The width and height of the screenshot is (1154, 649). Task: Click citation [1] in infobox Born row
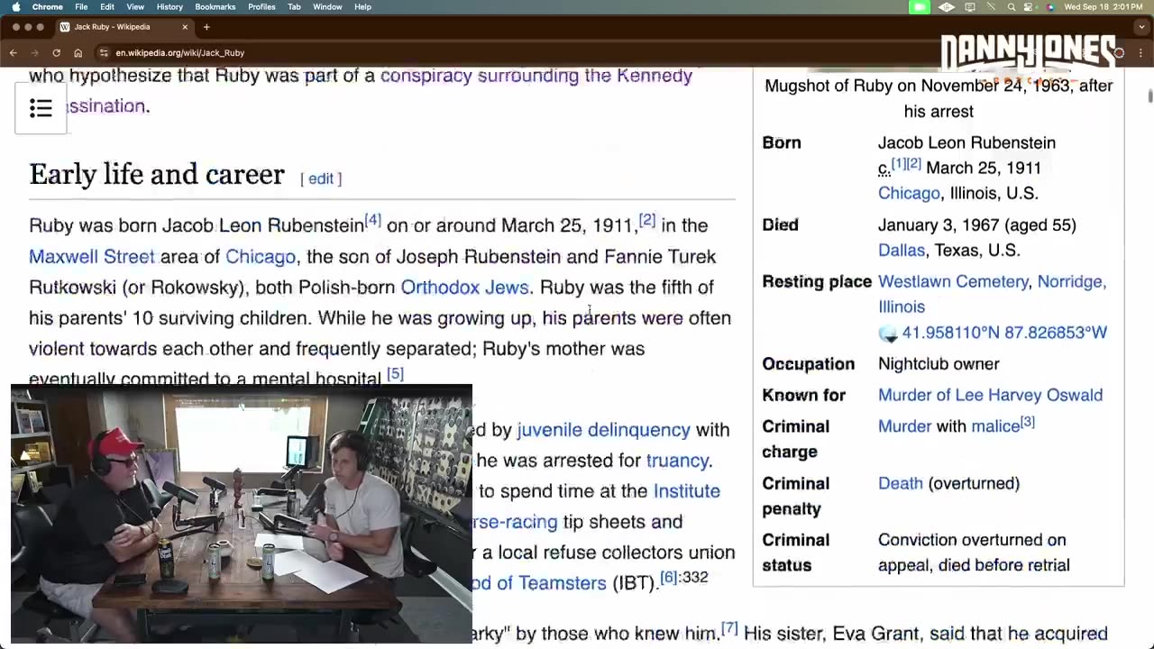tap(898, 163)
